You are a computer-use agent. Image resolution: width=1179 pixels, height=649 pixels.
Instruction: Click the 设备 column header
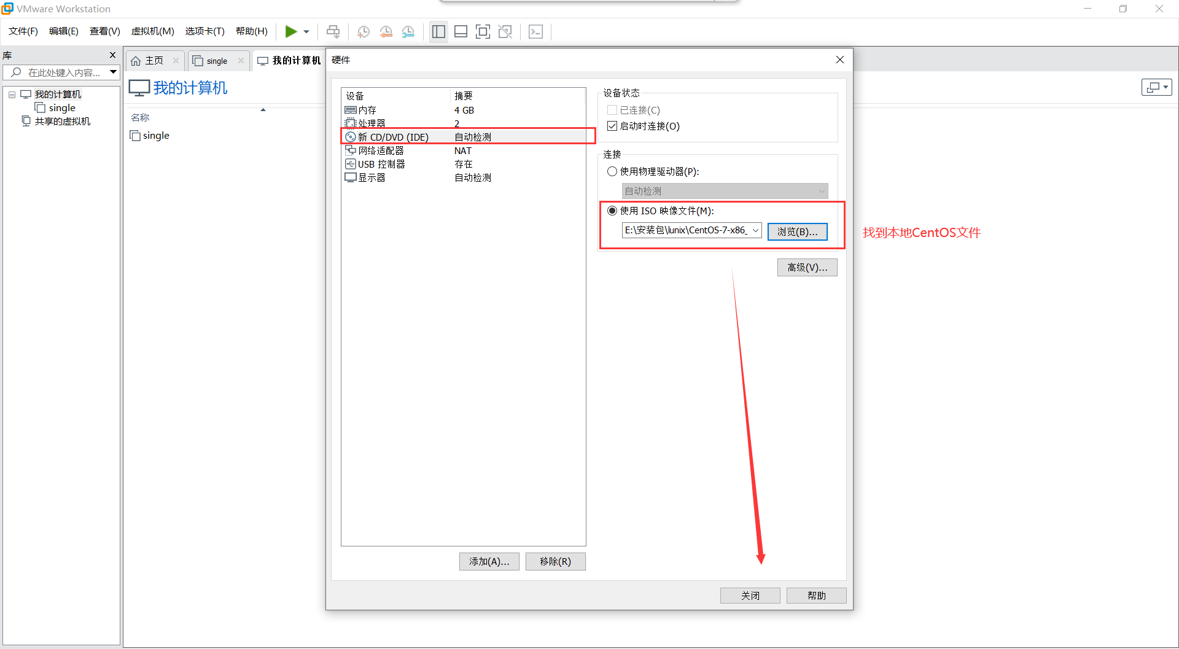point(355,96)
